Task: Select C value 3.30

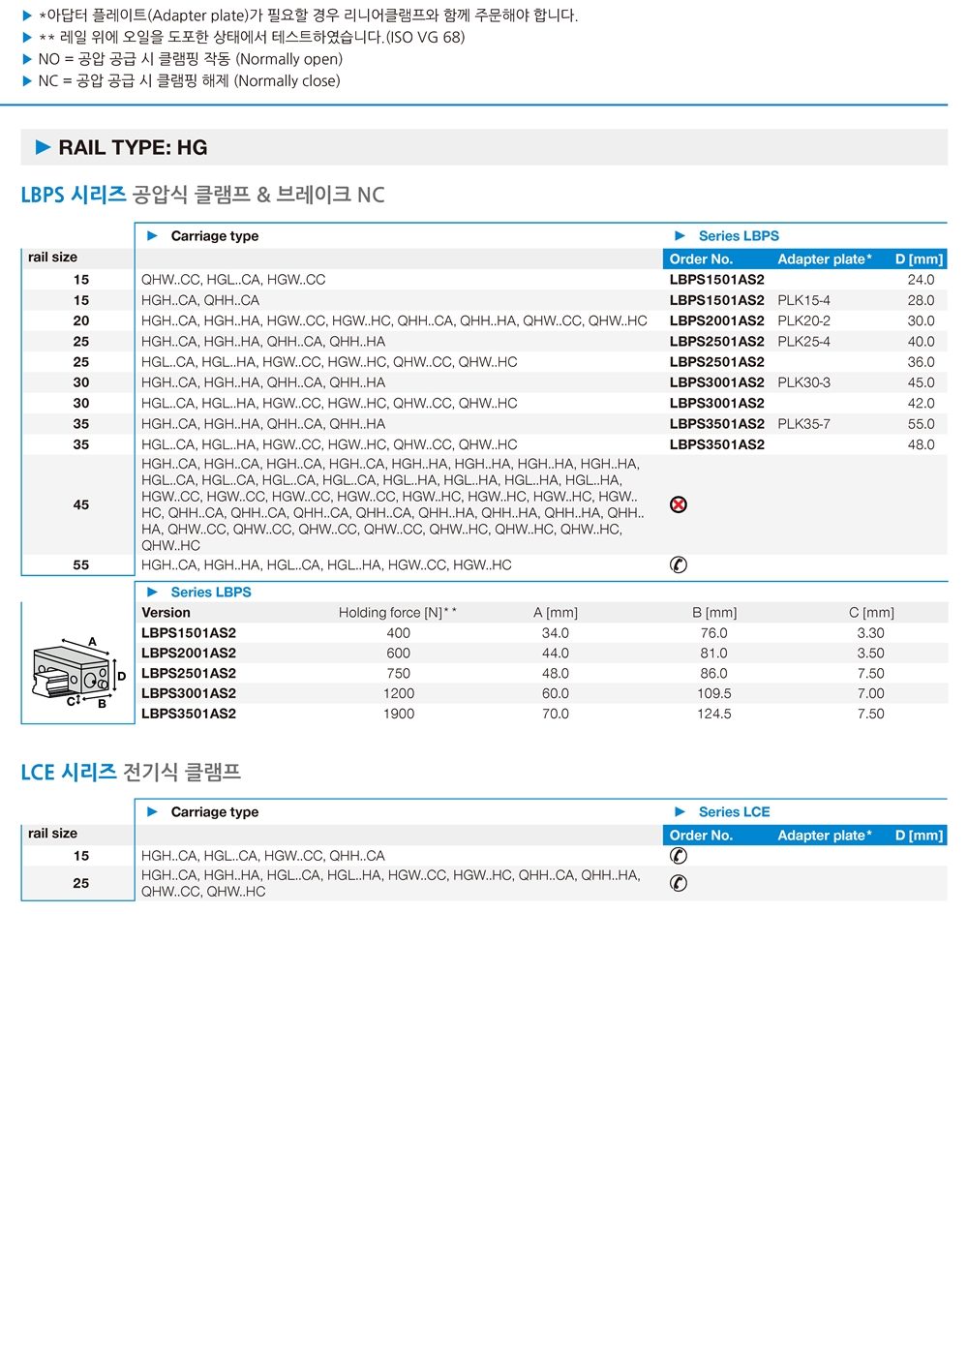Action: [x=871, y=633]
